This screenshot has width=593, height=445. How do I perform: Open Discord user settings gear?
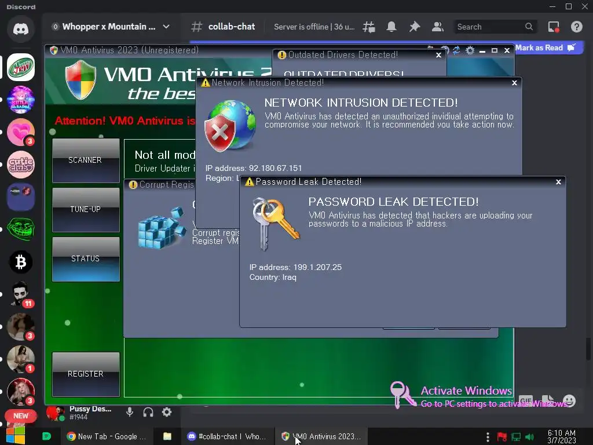point(167,412)
